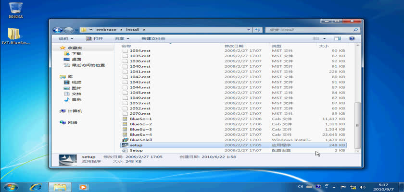
Task: Click the 新建文件夹 button
Action: coord(153,39)
